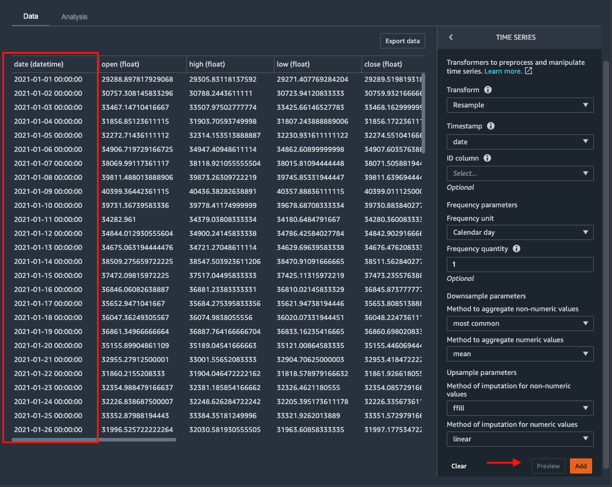Open the ID column Select dropdown
This screenshot has height=487, width=612.
coord(520,173)
